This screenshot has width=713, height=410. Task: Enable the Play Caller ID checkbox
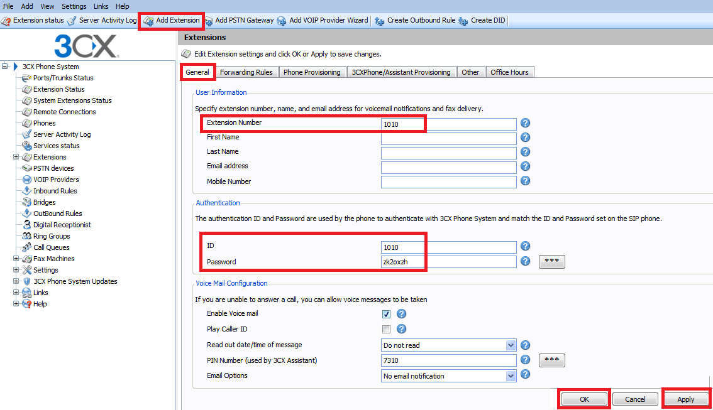pos(387,329)
